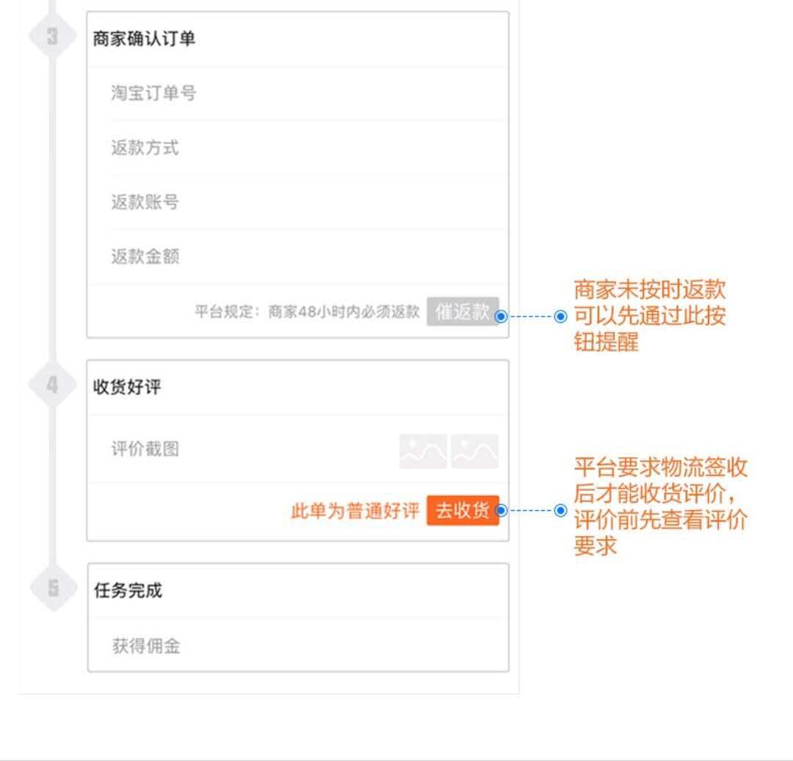The height and width of the screenshot is (761, 793).
Task: Click the step 4 diamond marker
Action: (52, 385)
